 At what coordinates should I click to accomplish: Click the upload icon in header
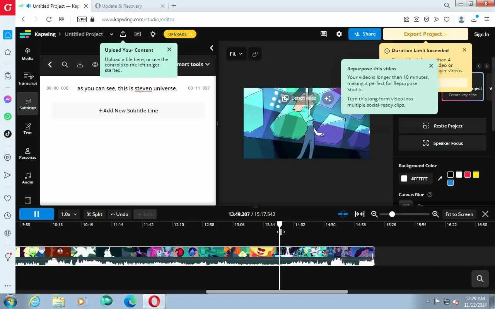click(123, 34)
